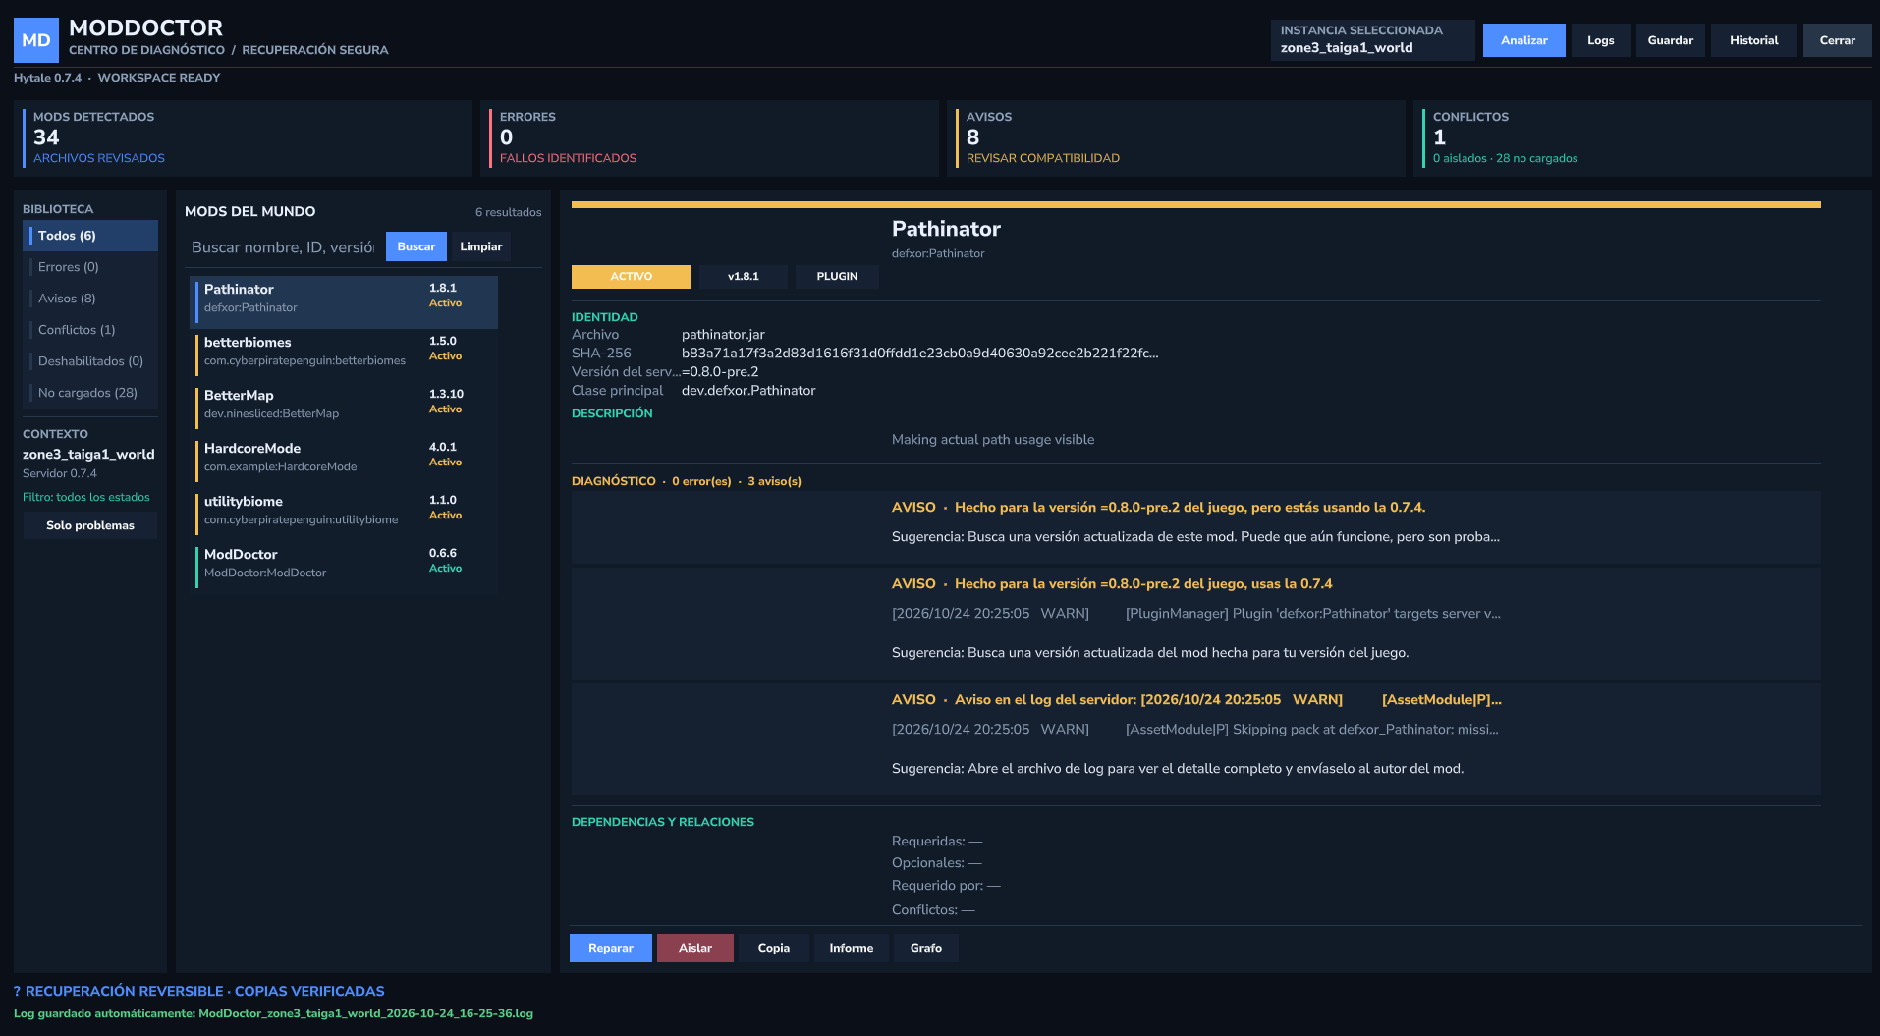Click the Reparar button

pyautogui.click(x=611, y=948)
